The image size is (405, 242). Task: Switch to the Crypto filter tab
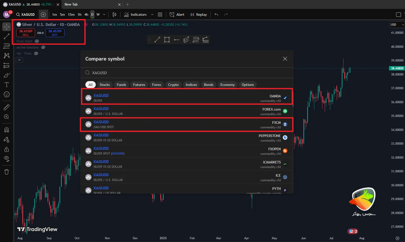click(173, 85)
